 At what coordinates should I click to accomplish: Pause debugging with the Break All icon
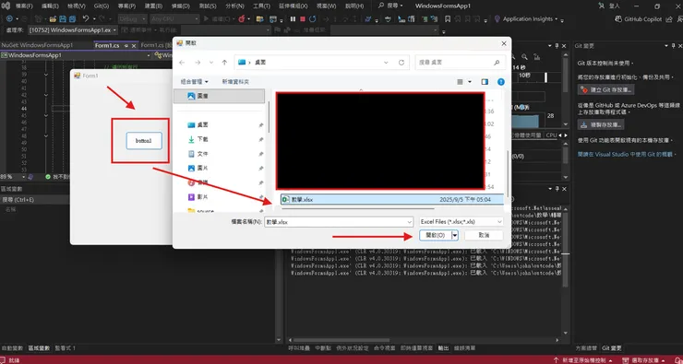[293, 19]
